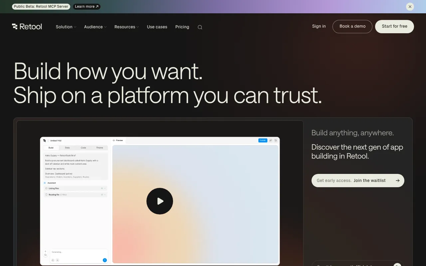Click the Untitled-7452 app name
This screenshot has height=266, width=426.
(x=56, y=141)
